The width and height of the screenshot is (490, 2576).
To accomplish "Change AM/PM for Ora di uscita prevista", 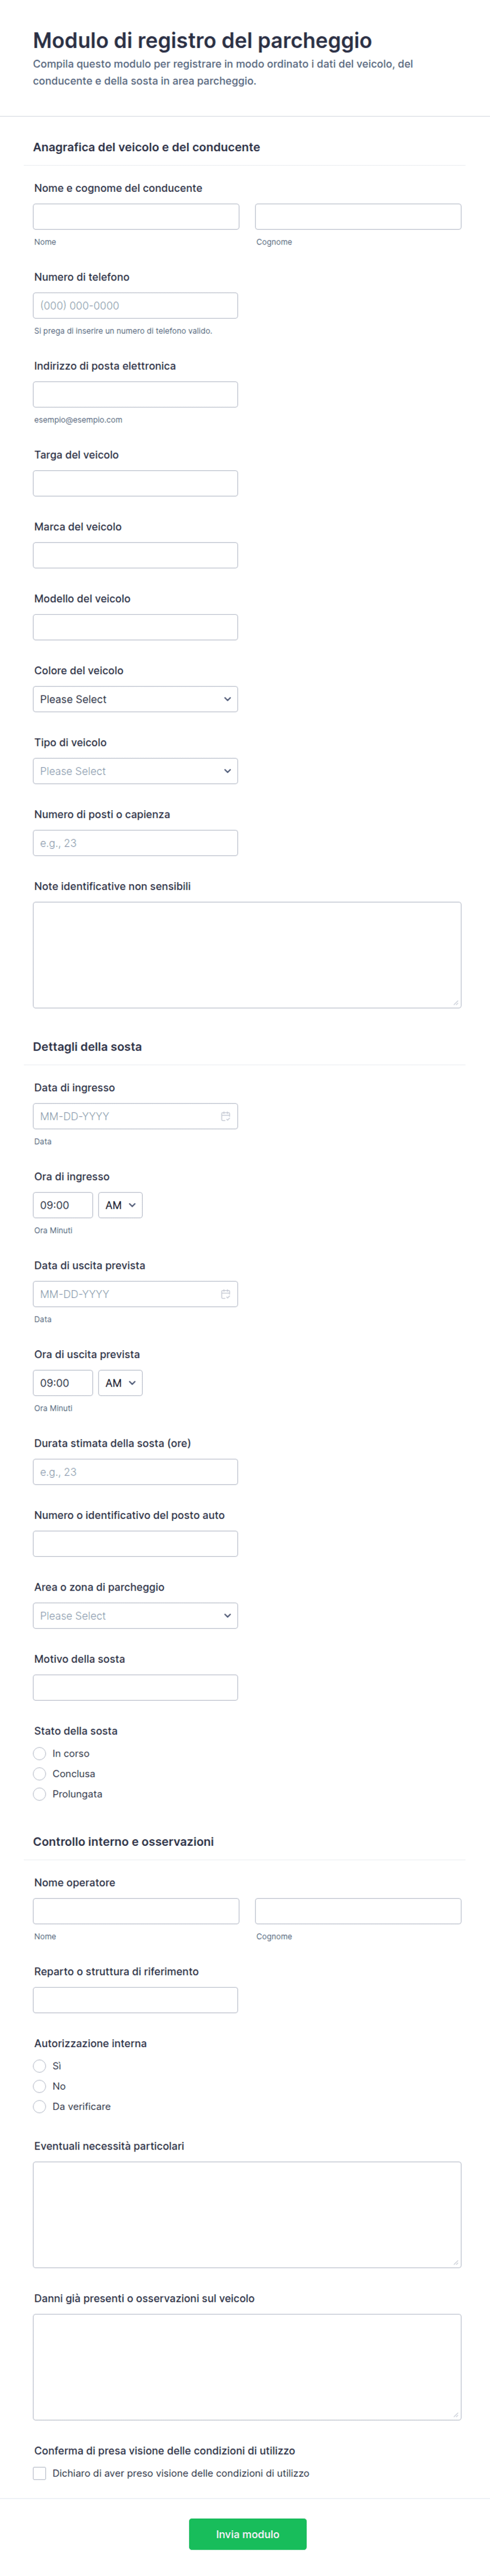I will point(120,1383).
